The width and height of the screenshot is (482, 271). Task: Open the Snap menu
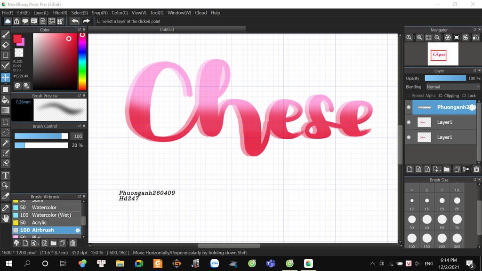(100, 13)
